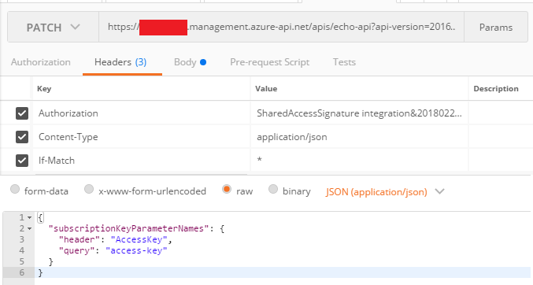Screen dimensions: 533x285
Task: Open the Pre-request Script tab
Action: [269, 62]
